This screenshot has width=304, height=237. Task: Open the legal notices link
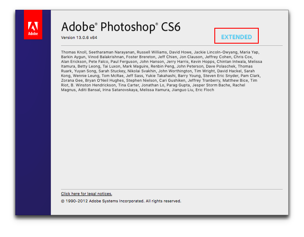87,194
